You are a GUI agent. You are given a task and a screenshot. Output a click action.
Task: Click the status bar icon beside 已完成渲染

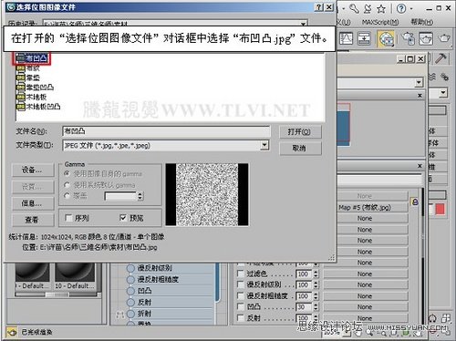point(12,332)
